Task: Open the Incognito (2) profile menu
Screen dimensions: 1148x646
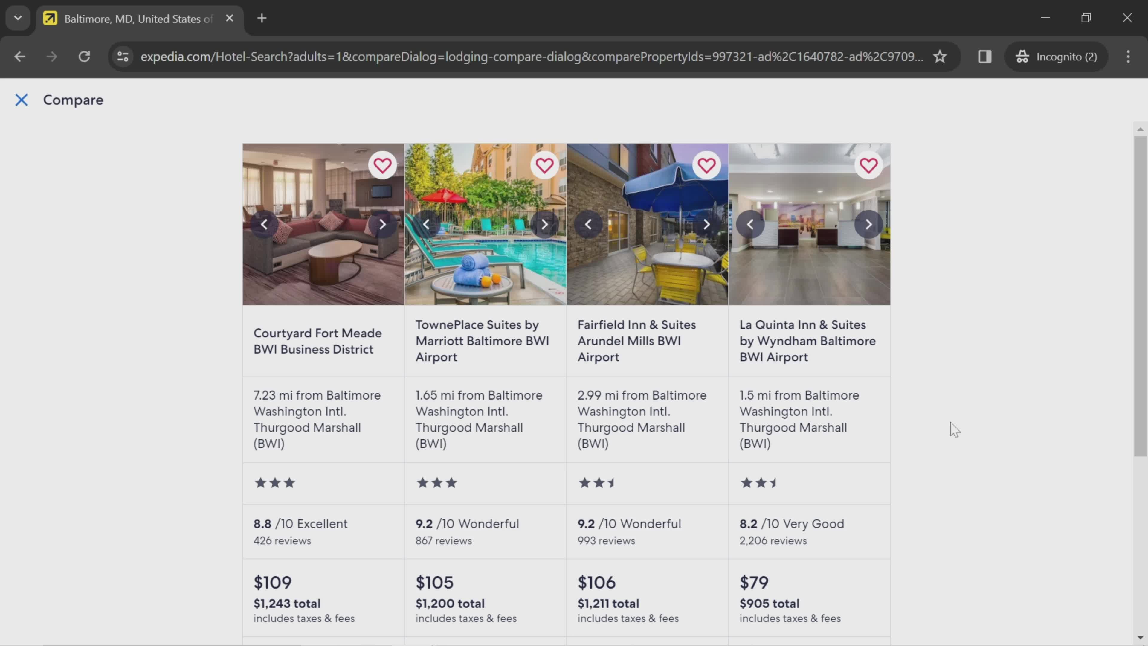Action: [x=1057, y=57]
